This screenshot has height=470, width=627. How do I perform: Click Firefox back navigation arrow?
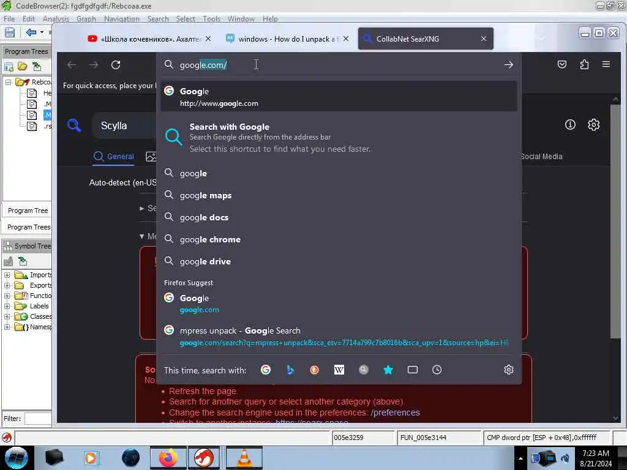[x=72, y=65]
